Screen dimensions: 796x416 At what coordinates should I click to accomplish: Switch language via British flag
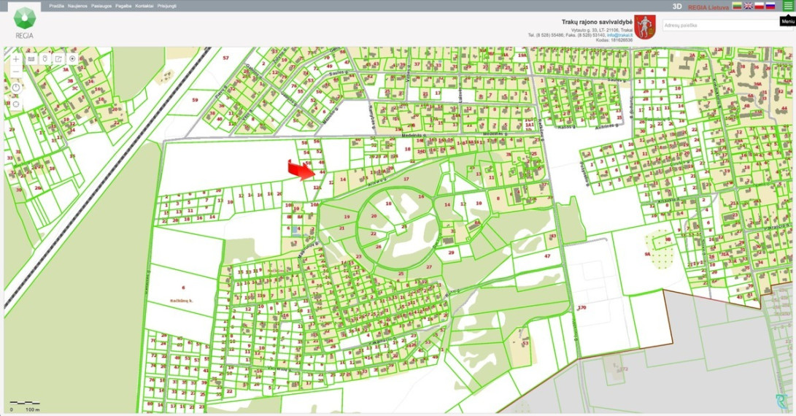(x=749, y=6)
